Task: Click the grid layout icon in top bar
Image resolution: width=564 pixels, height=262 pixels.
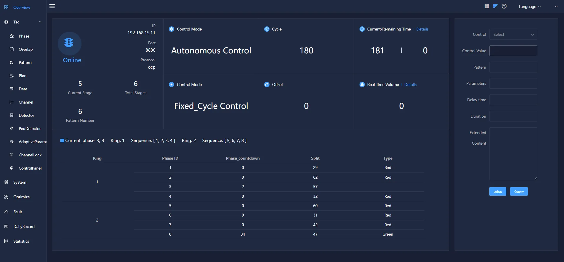Action: [x=487, y=6]
